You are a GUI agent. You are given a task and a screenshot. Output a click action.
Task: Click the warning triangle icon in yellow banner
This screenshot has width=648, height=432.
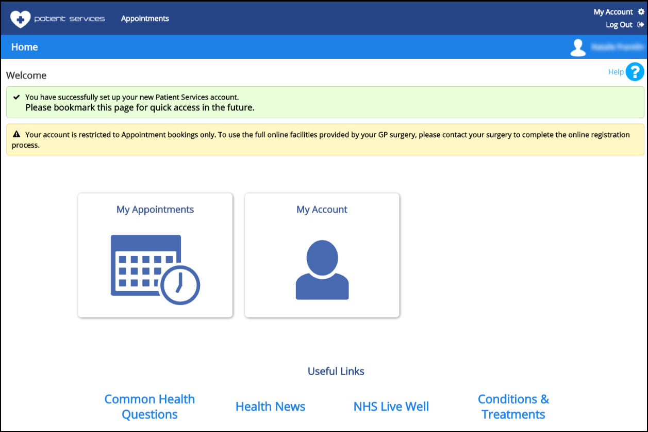click(16, 135)
